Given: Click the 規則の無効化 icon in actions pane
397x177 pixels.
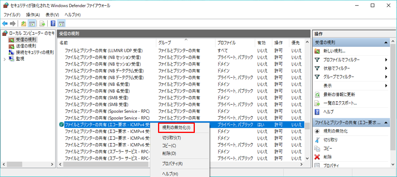Looking at the screenshot, I should point(317,131).
